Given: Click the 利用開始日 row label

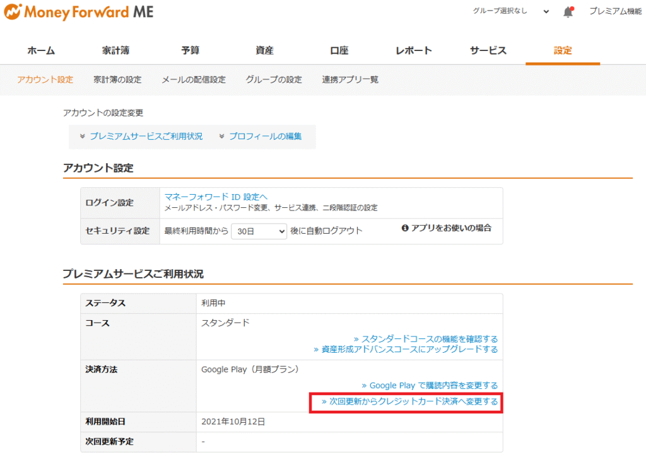Looking at the screenshot, I should click(105, 421).
